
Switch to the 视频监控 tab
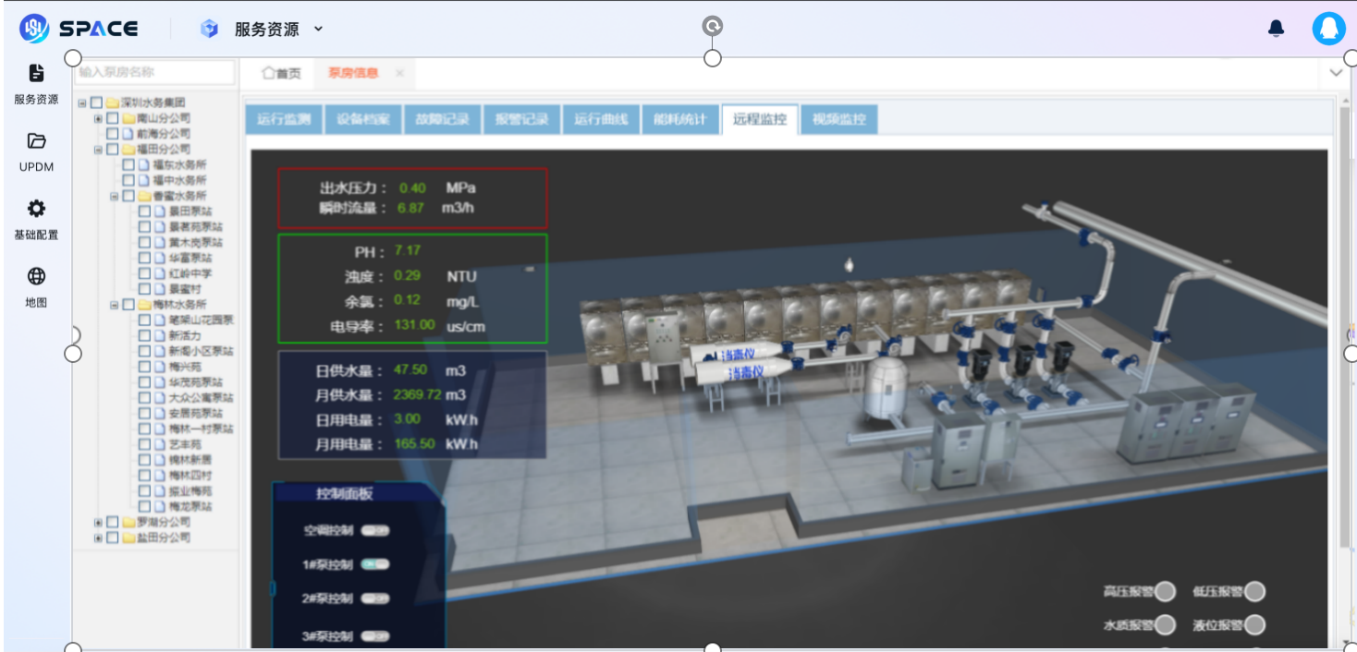pyautogui.click(x=838, y=119)
